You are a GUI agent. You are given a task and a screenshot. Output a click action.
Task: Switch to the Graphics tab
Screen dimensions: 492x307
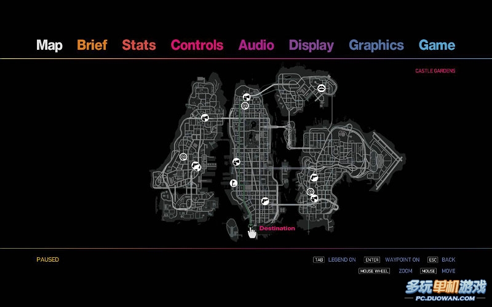click(x=376, y=45)
